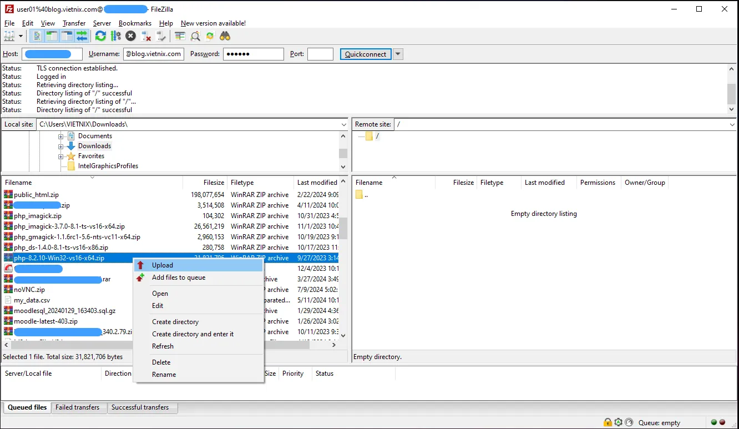
Task: Refresh file and folder lists
Action: pyautogui.click(x=100, y=36)
